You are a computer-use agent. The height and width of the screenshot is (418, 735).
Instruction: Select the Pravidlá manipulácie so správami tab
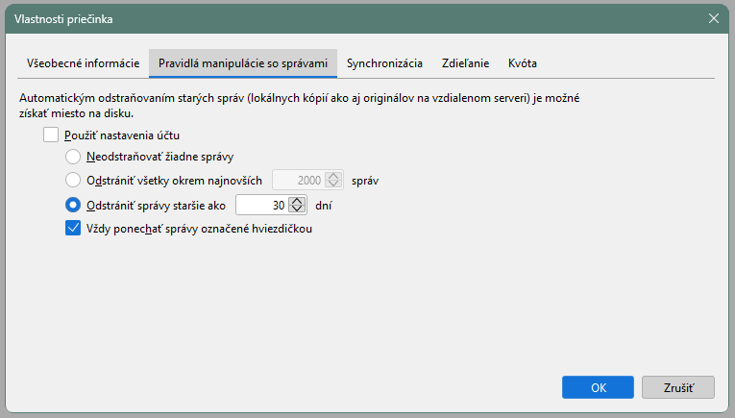[x=243, y=63]
